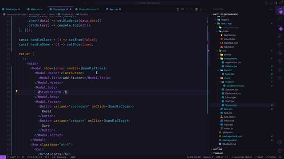
Task: Collapse the layouts folder
Action: click(228, 70)
